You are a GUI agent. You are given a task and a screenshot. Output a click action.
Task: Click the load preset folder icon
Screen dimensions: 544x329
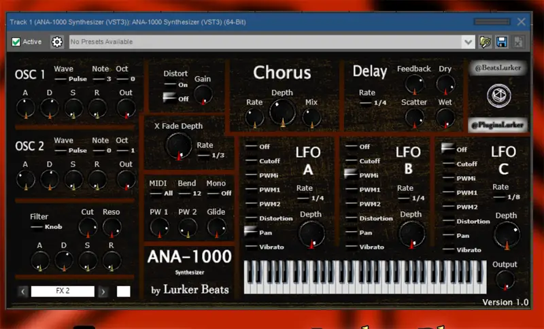[485, 42]
